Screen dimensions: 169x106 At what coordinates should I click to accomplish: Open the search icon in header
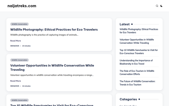click(x=157, y=6)
